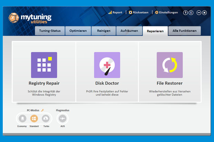
Task: Open Einstellungen text link
Action: point(168,12)
